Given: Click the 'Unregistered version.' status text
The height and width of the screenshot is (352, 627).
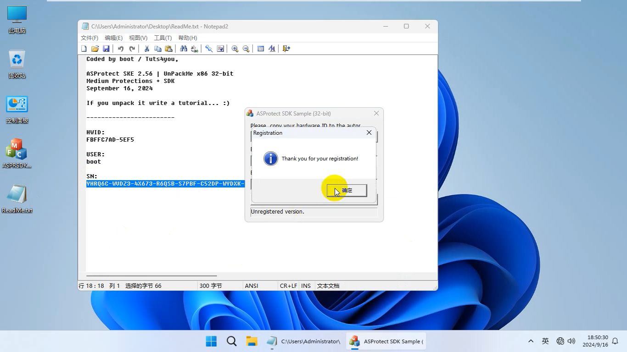Looking at the screenshot, I should [277, 212].
